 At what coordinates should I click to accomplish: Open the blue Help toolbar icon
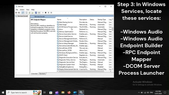pyautogui.click(x=36, y=13)
